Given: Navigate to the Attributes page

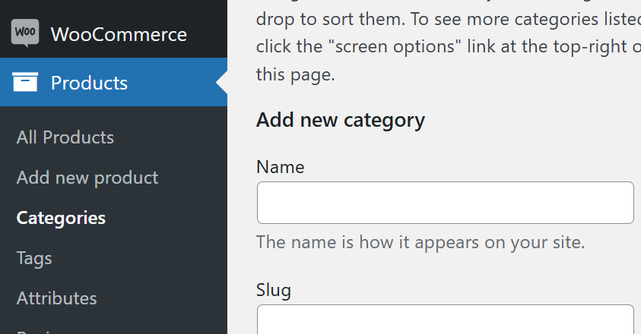Looking at the screenshot, I should tap(57, 298).
